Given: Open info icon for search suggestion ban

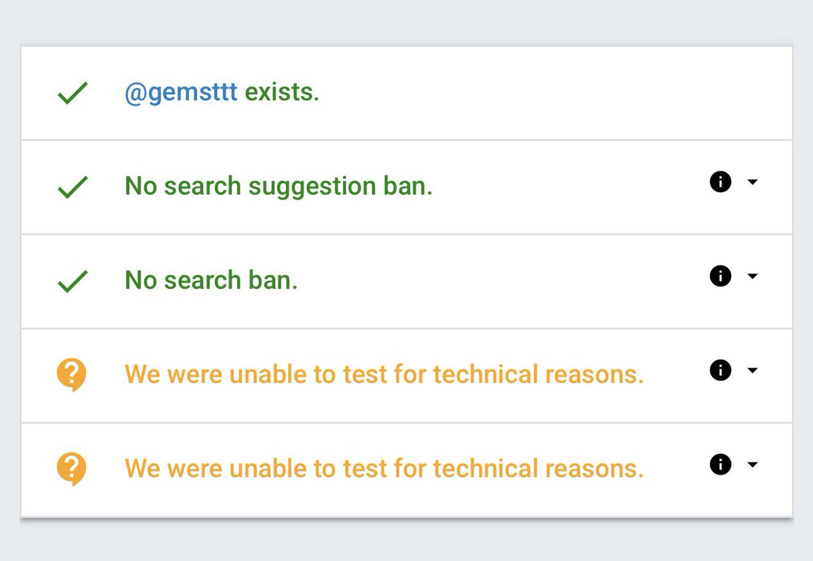Looking at the screenshot, I should point(720,182).
